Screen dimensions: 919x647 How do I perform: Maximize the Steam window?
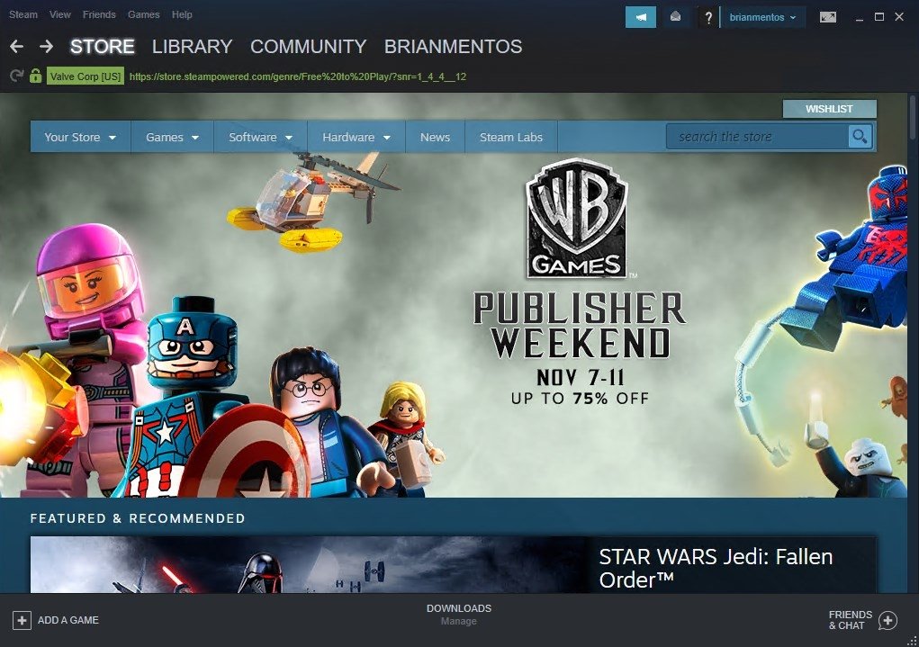coord(879,17)
